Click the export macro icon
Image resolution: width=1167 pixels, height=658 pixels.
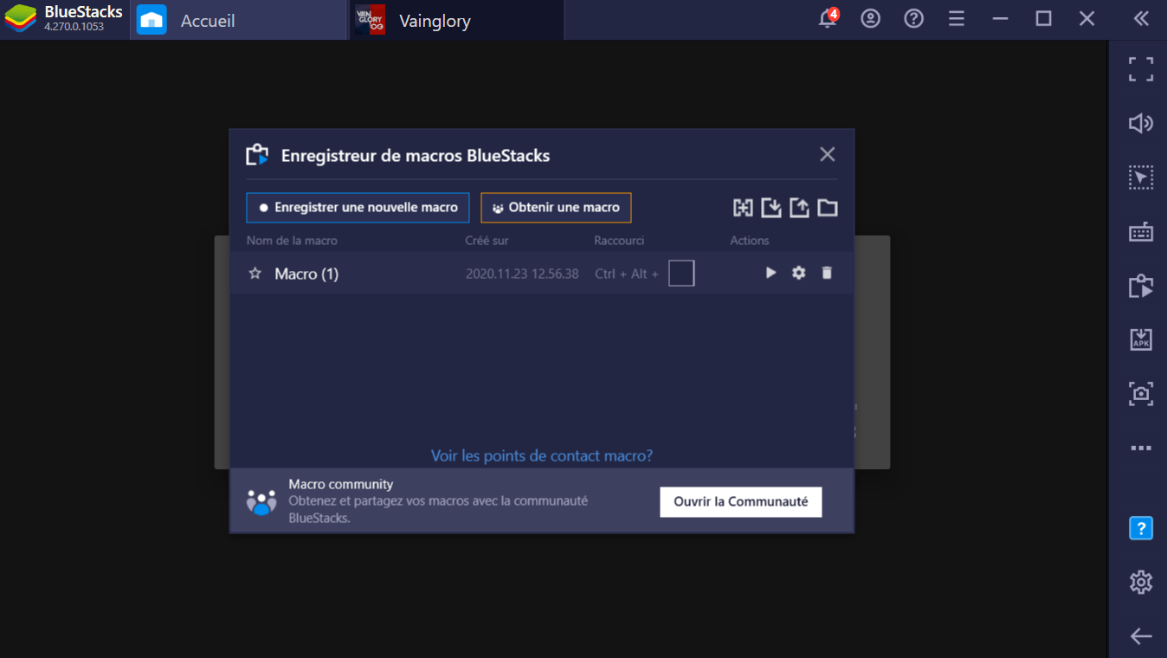tap(799, 208)
